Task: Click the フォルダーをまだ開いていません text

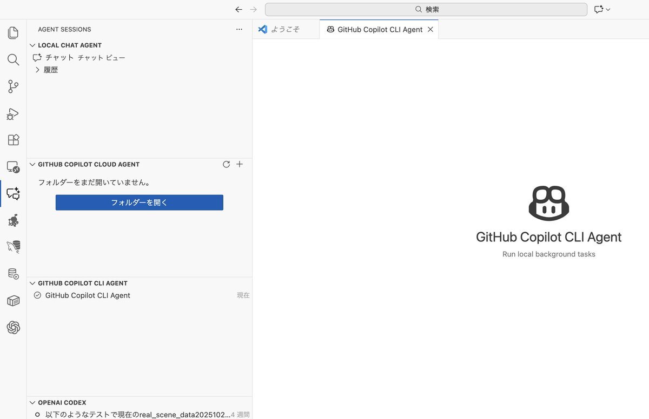Action: pyautogui.click(x=94, y=183)
